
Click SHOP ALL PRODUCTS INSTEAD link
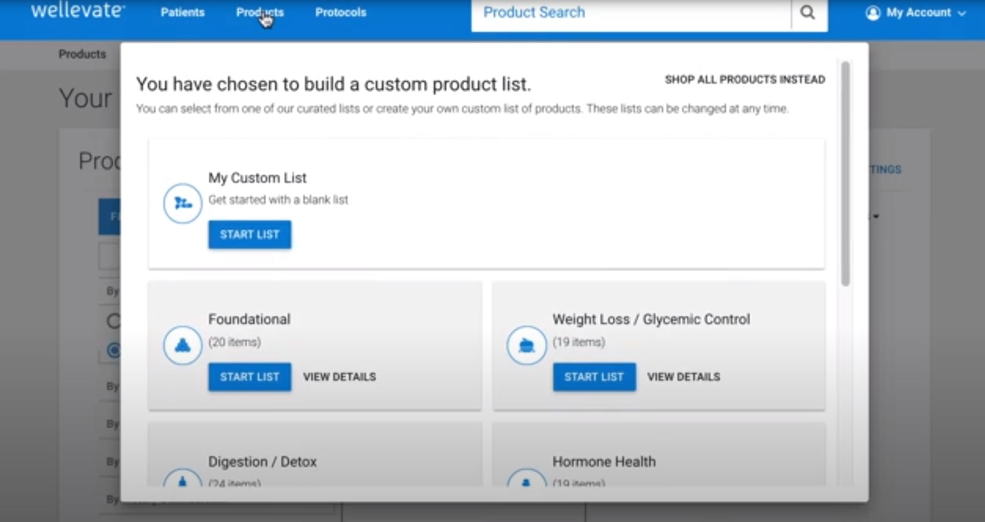click(x=746, y=80)
